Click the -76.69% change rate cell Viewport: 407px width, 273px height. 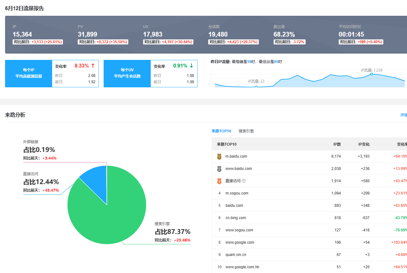point(400,230)
